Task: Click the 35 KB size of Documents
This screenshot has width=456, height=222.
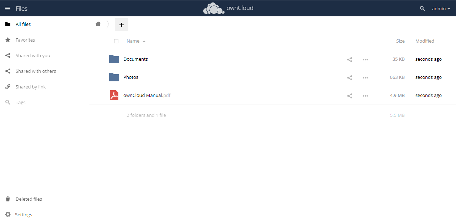Action: pyautogui.click(x=399, y=59)
